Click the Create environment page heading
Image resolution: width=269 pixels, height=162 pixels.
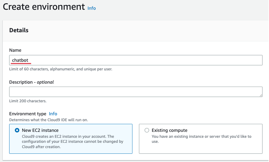point(44,7)
